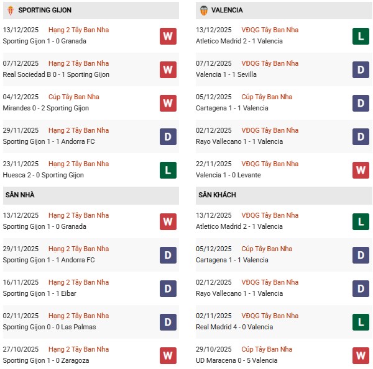Click the Sporting Gijon club crest icon
The image size is (373, 369).
(x=10, y=11)
